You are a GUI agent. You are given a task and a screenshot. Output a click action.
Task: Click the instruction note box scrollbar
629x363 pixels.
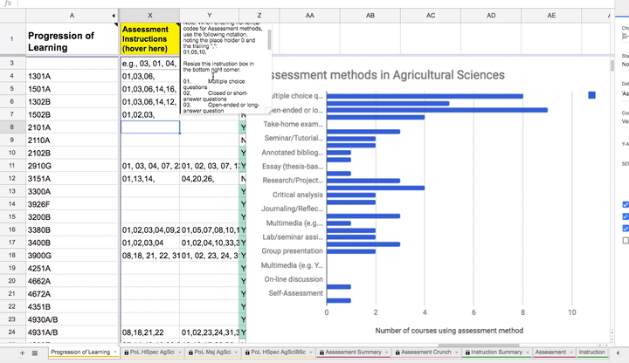[x=269, y=39]
